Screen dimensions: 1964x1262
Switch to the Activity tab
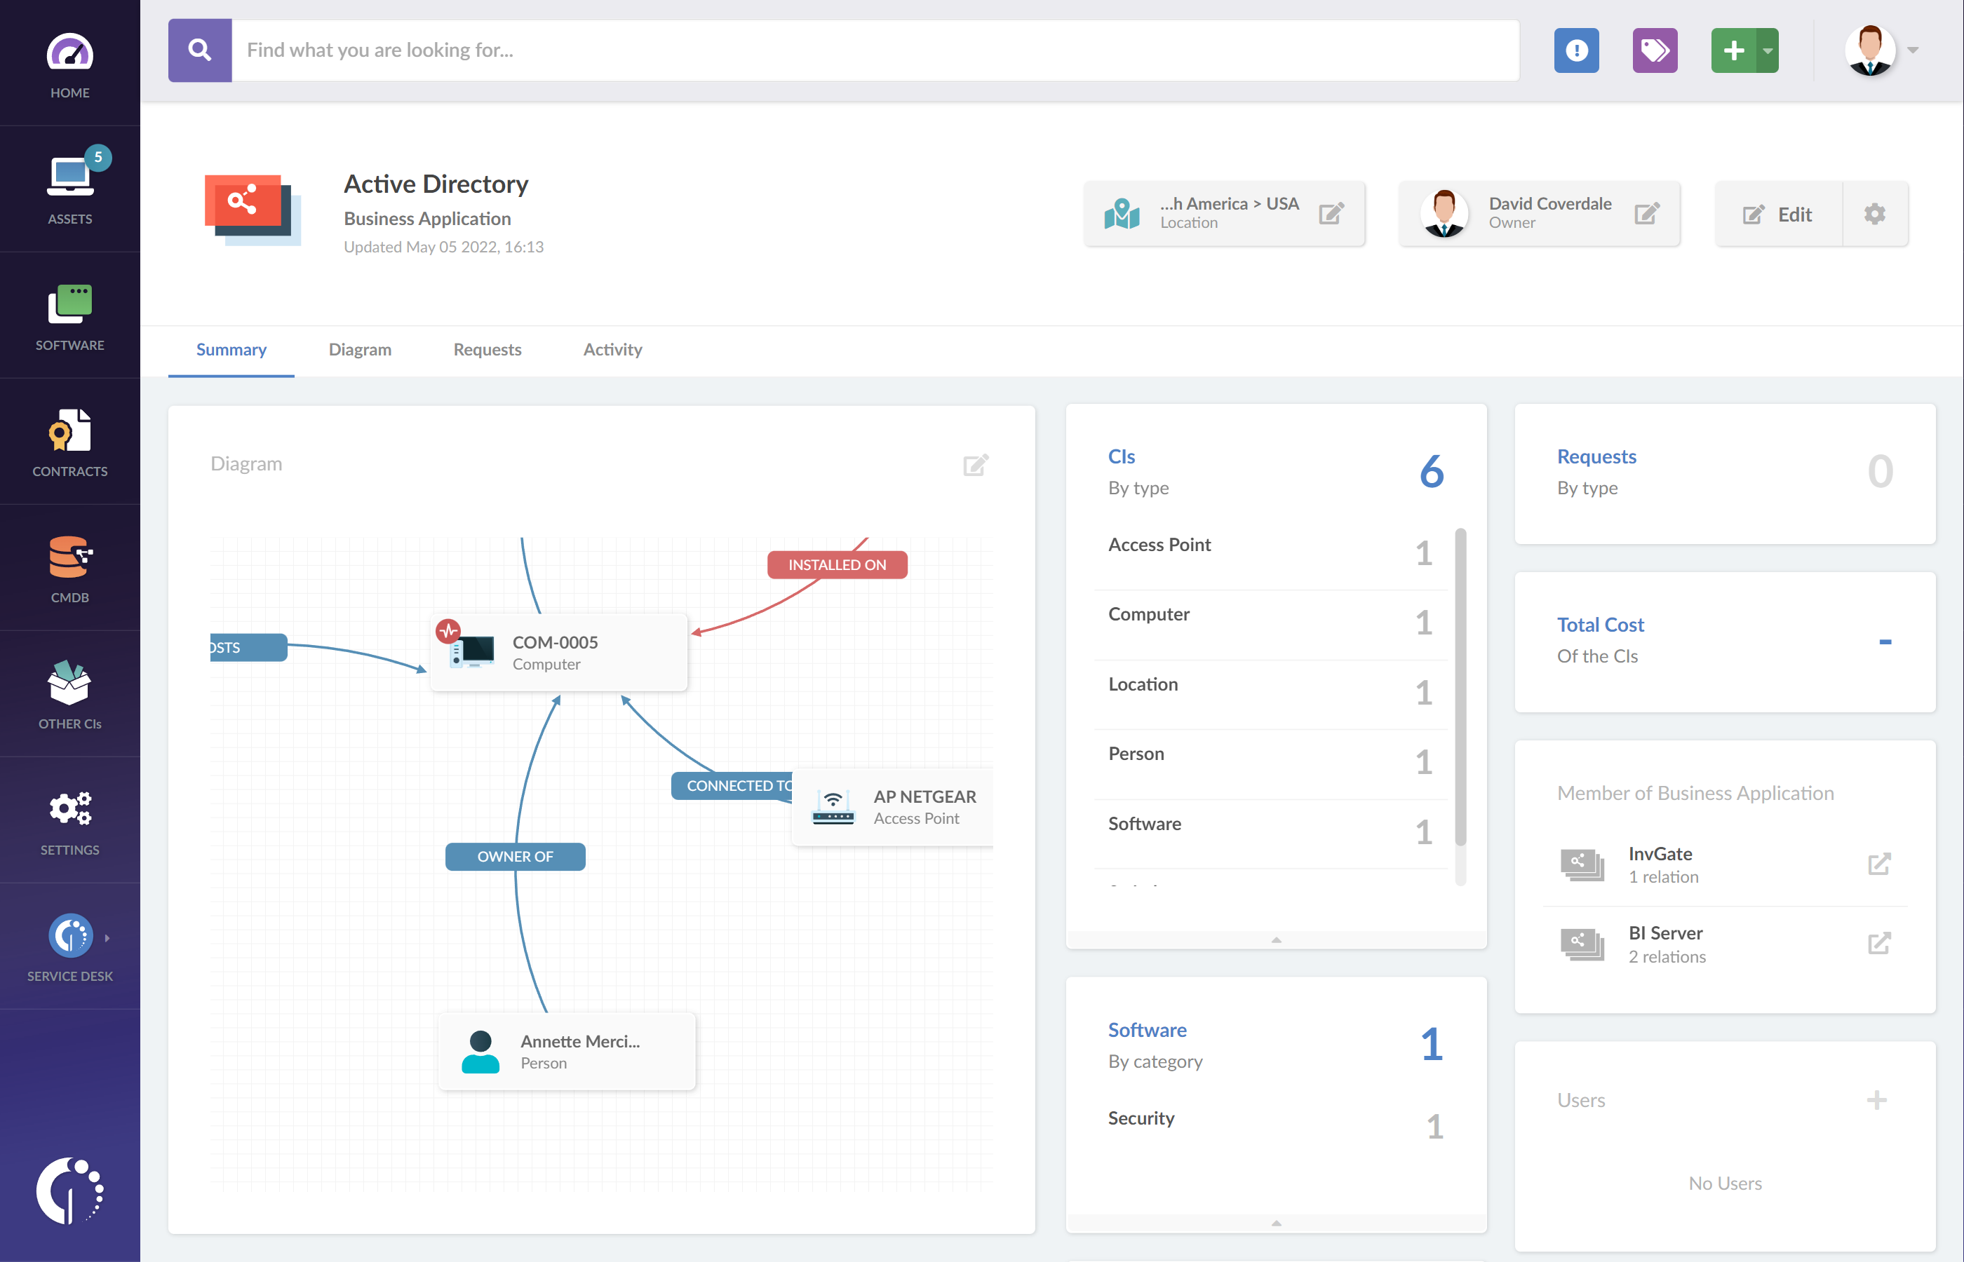point(612,348)
